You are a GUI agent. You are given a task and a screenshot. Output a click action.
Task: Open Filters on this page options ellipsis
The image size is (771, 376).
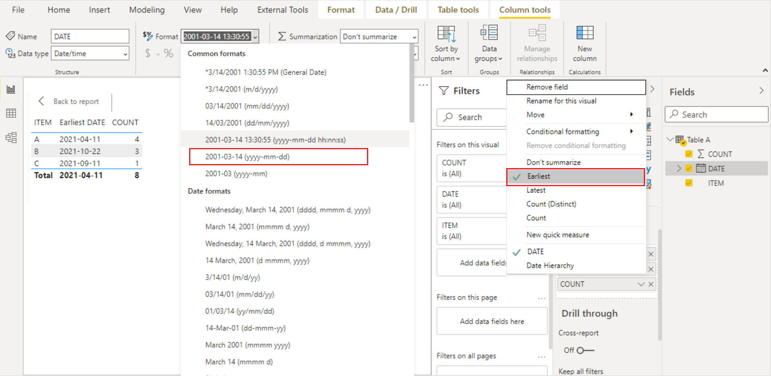(x=542, y=298)
